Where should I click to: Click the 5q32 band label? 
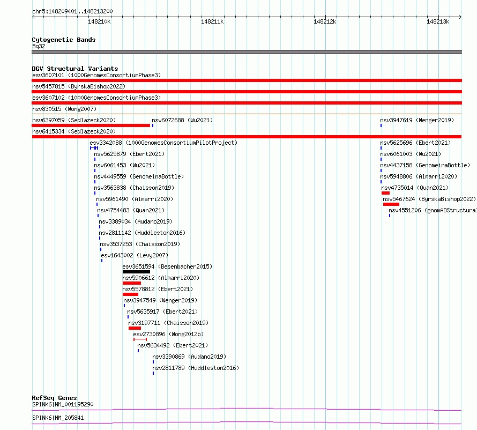[39, 46]
